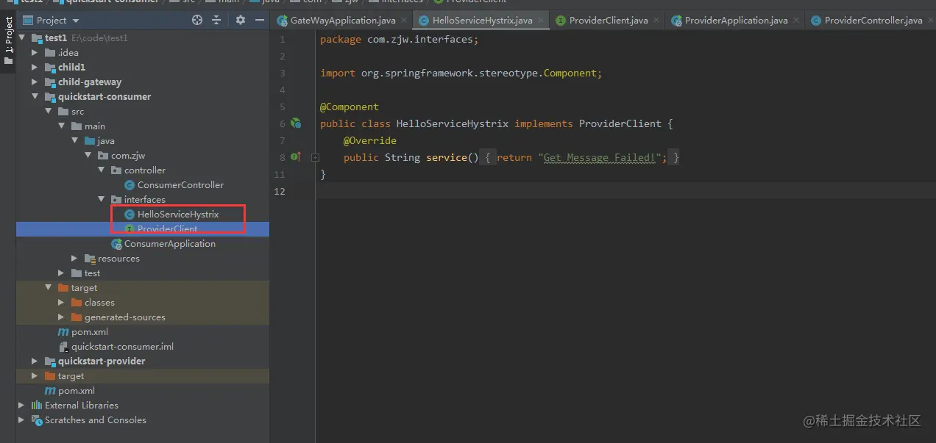Collapse the quickstart-consumer module
This screenshot has height=443, width=936.
[x=35, y=96]
